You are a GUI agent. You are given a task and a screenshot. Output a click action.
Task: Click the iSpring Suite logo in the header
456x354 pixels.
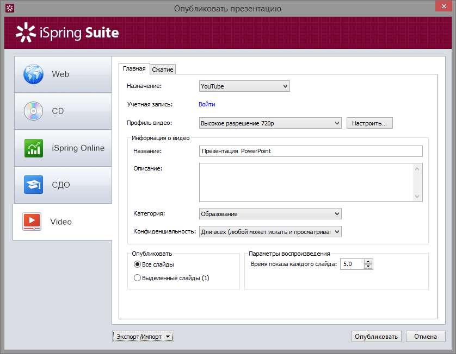coord(67,33)
